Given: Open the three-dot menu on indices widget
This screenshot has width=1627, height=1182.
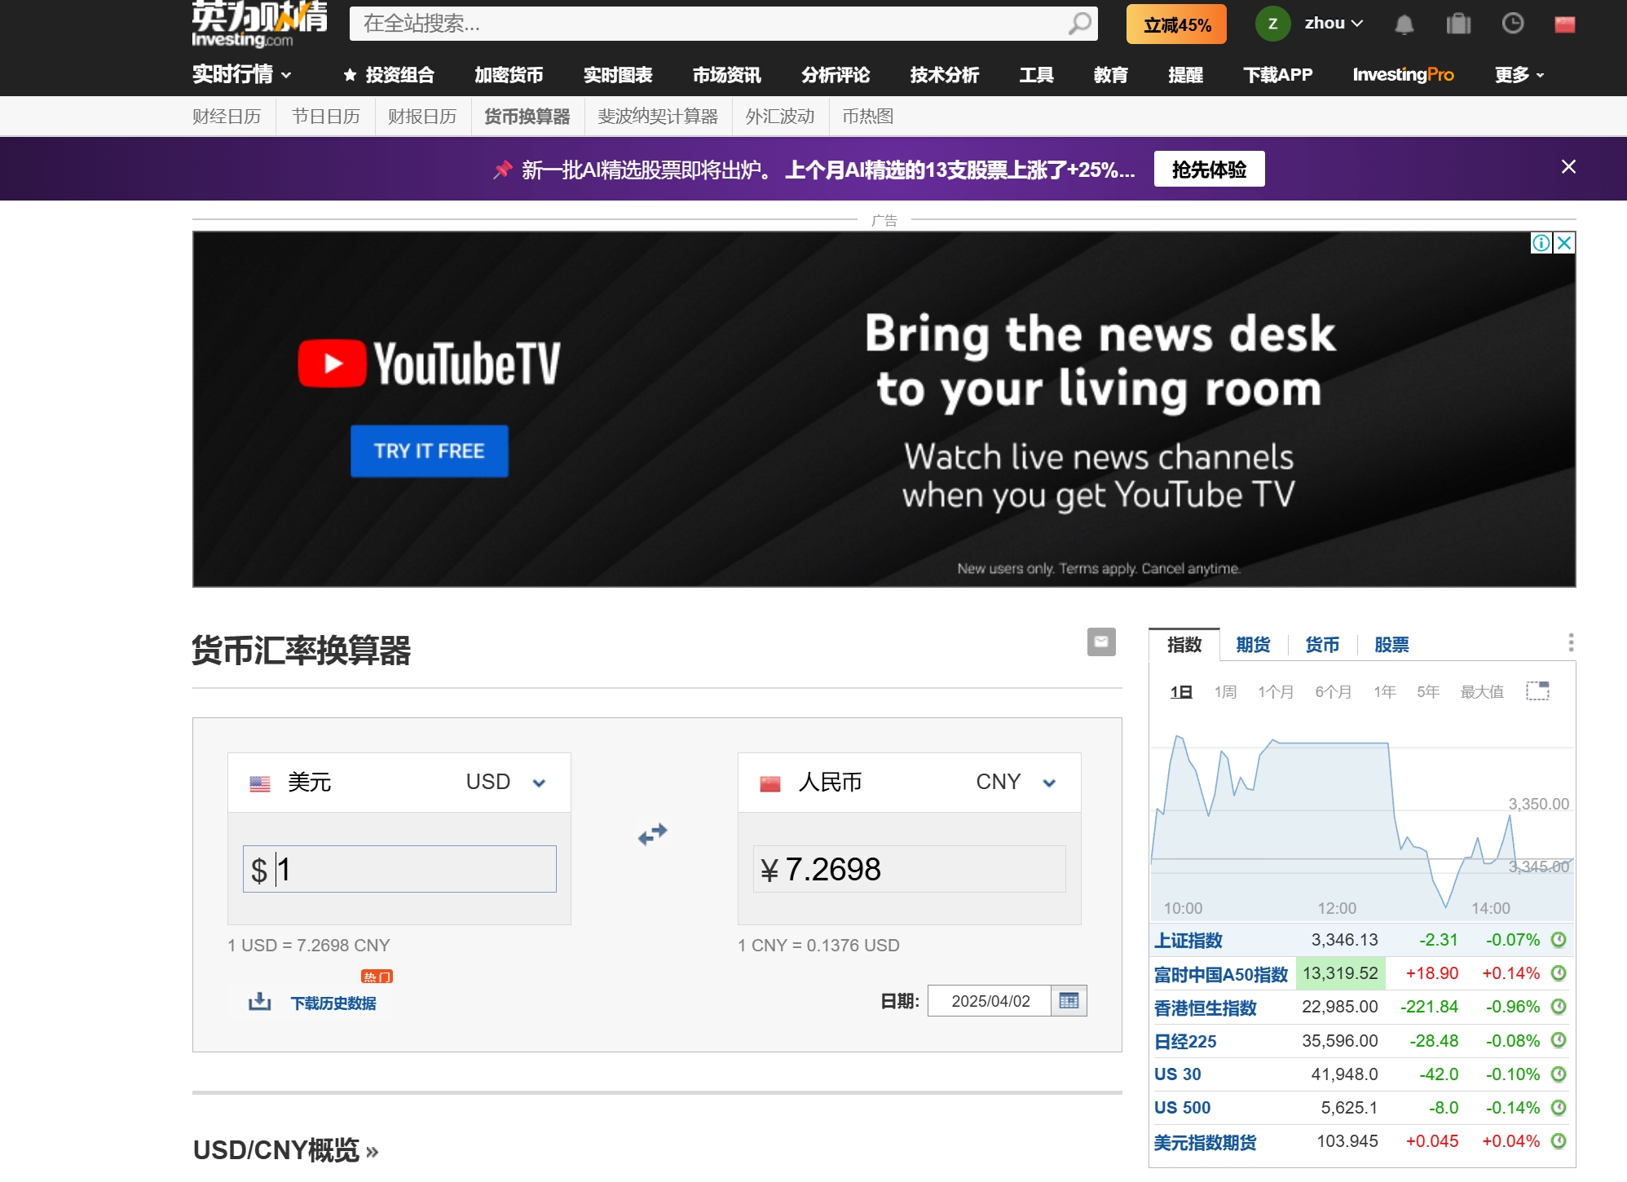Looking at the screenshot, I should pyautogui.click(x=1571, y=642).
